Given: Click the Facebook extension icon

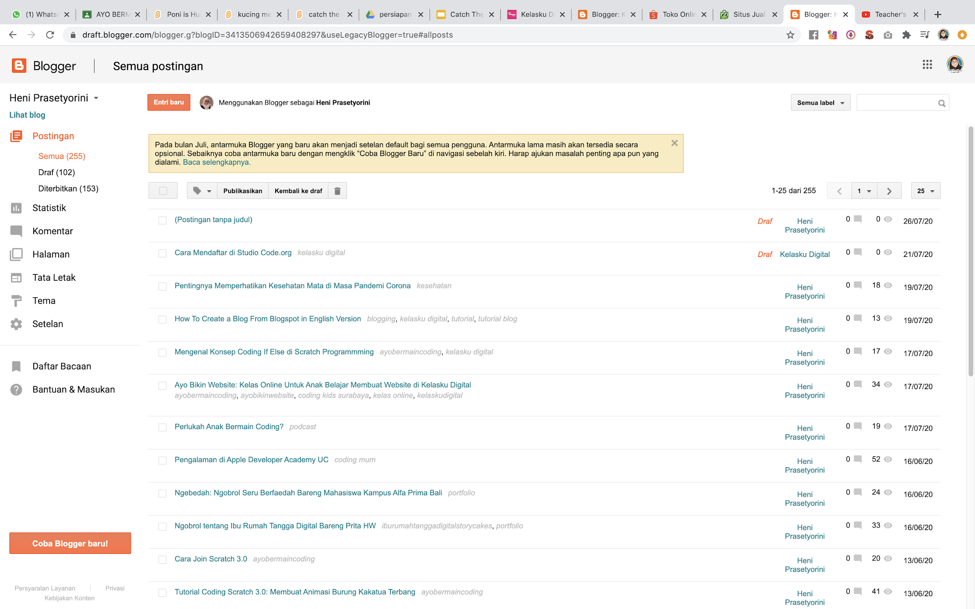Looking at the screenshot, I should pyautogui.click(x=814, y=35).
